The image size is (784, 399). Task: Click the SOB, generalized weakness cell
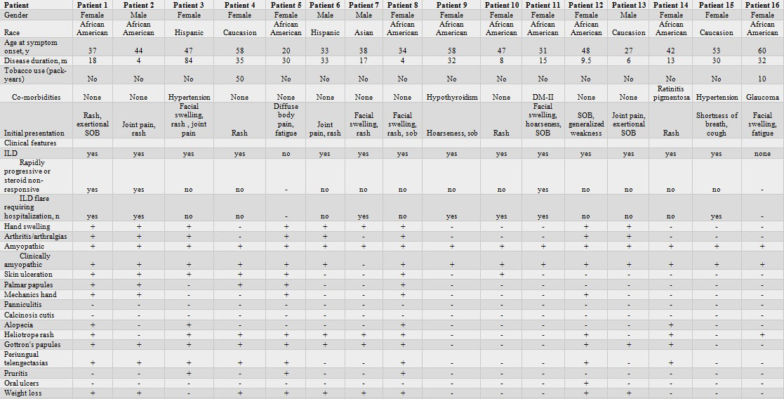pyautogui.click(x=586, y=124)
